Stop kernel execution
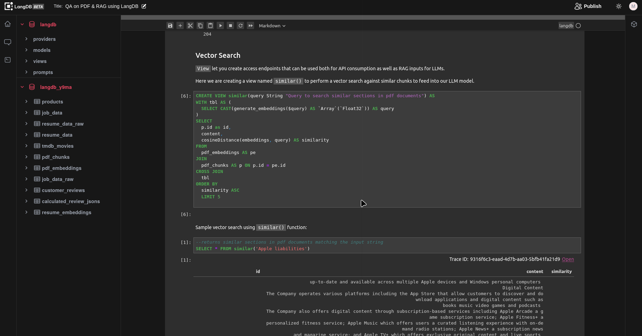 pos(230,26)
